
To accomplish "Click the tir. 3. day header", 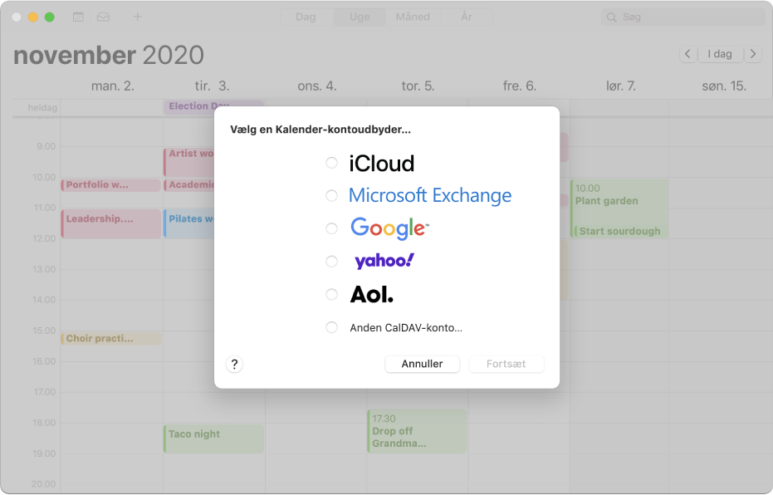I will 212,86.
